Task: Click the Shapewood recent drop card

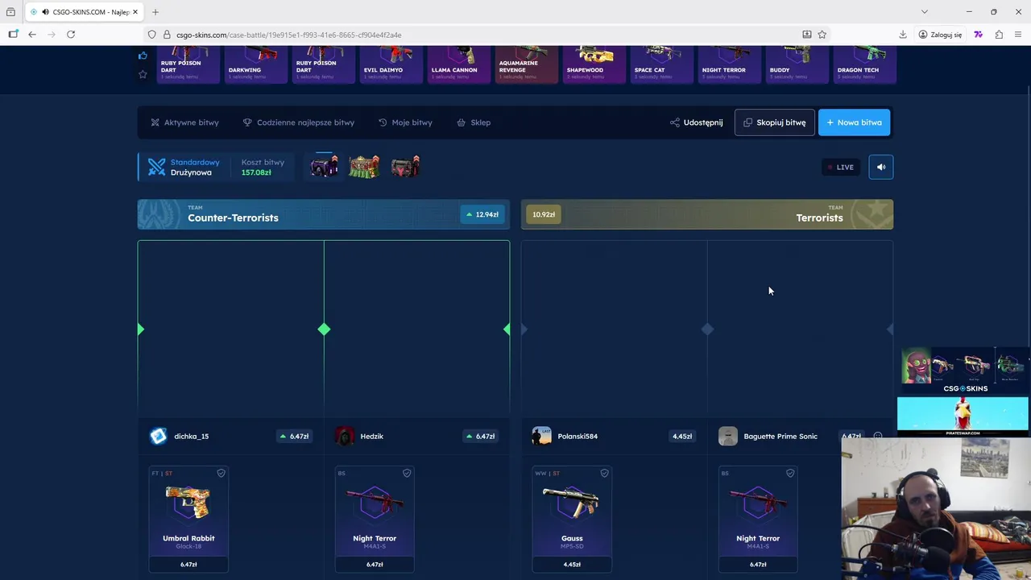Action: point(594,64)
